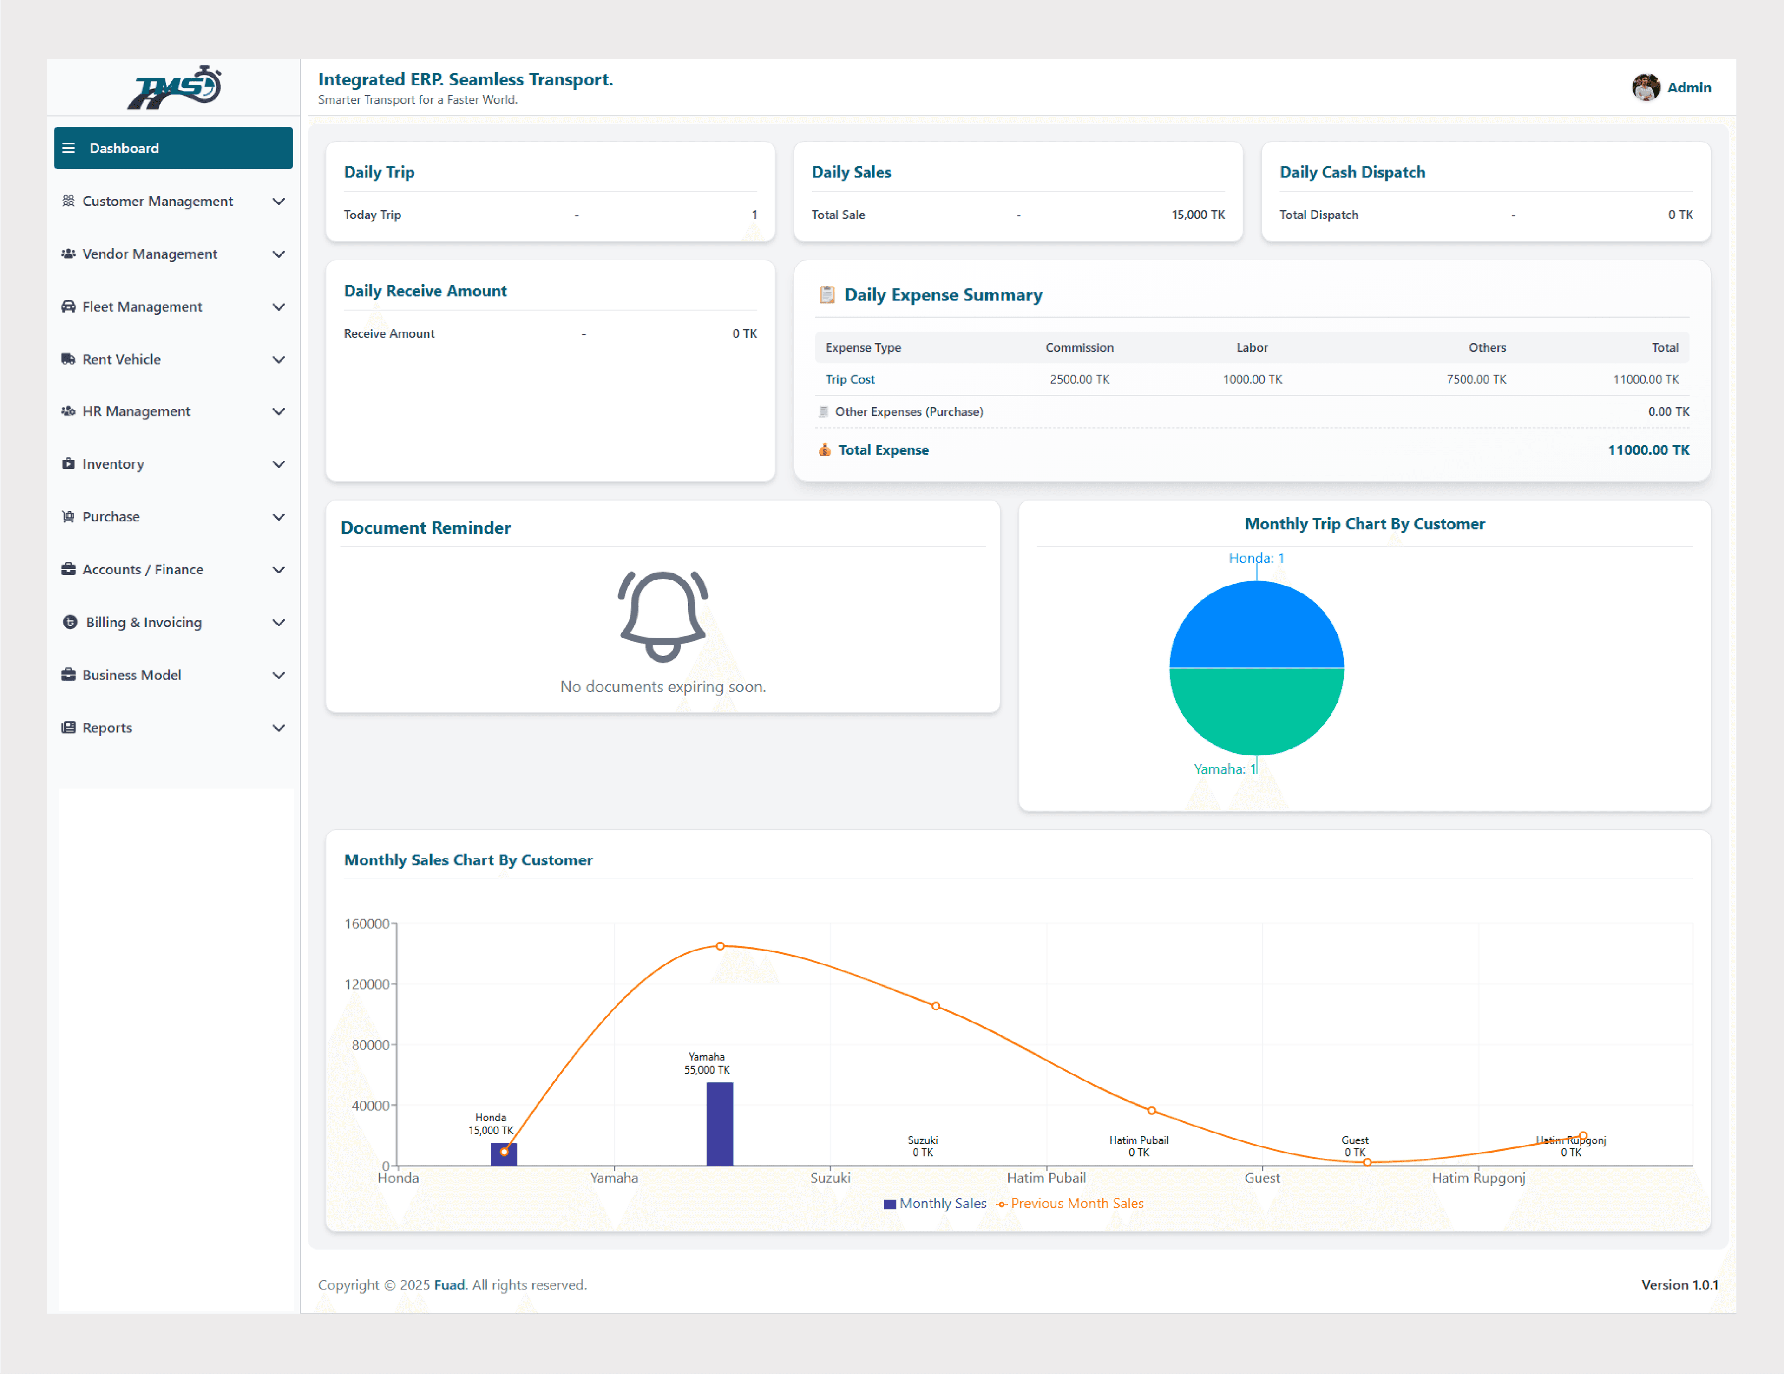Image resolution: width=1784 pixels, height=1374 pixels.
Task: Click the blue Honda pie slice
Action: pyautogui.click(x=1256, y=625)
